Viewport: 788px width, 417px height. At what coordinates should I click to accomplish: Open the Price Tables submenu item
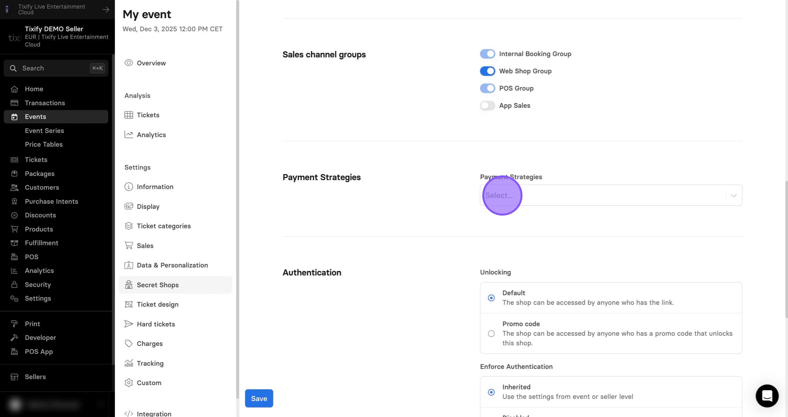[44, 144]
